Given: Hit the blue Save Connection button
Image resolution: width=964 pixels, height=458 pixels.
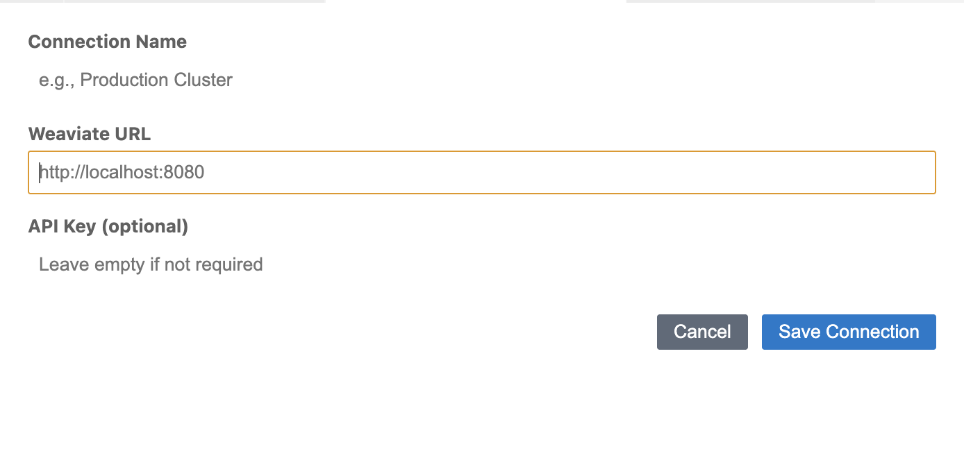Looking at the screenshot, I should point(849,332).
